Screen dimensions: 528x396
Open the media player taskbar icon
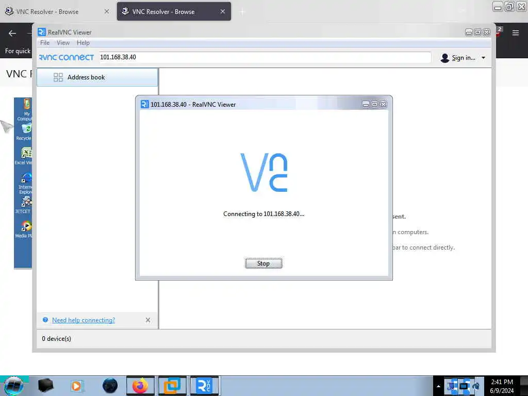tap(77, 386)
